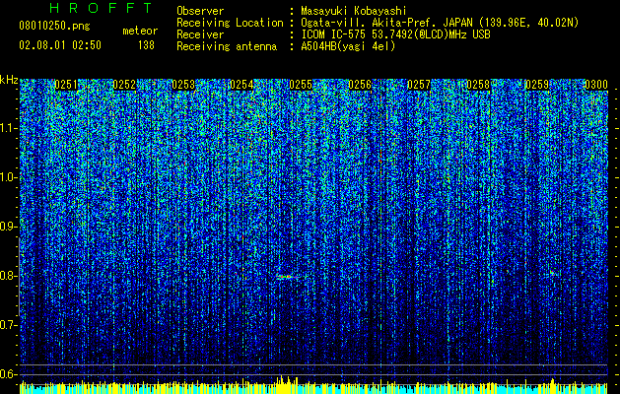
Task: Click the 0258 time marker
Action: tap(478, 85)
